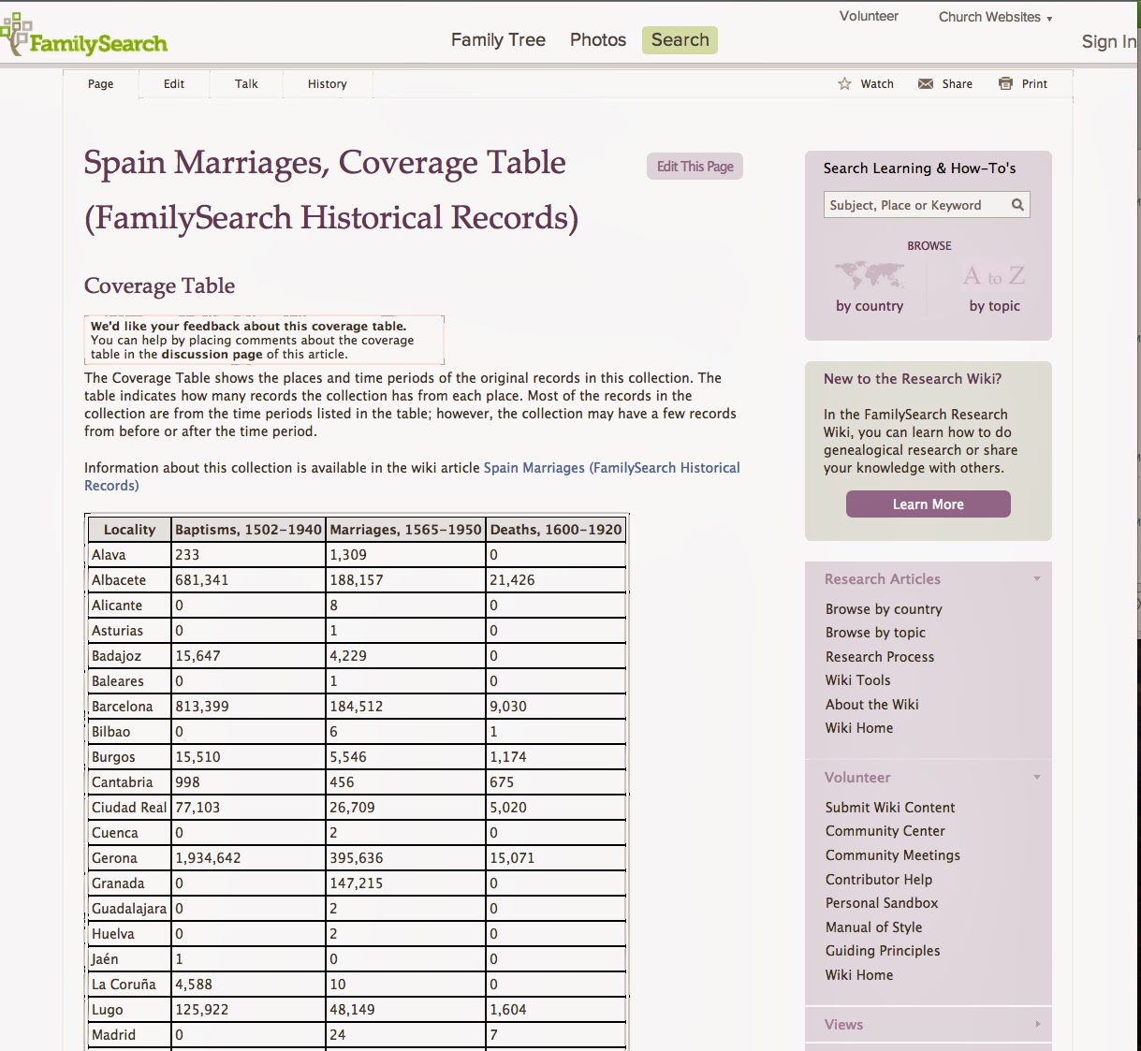Click the Madrid locality cell

(x=129, y=1035)
